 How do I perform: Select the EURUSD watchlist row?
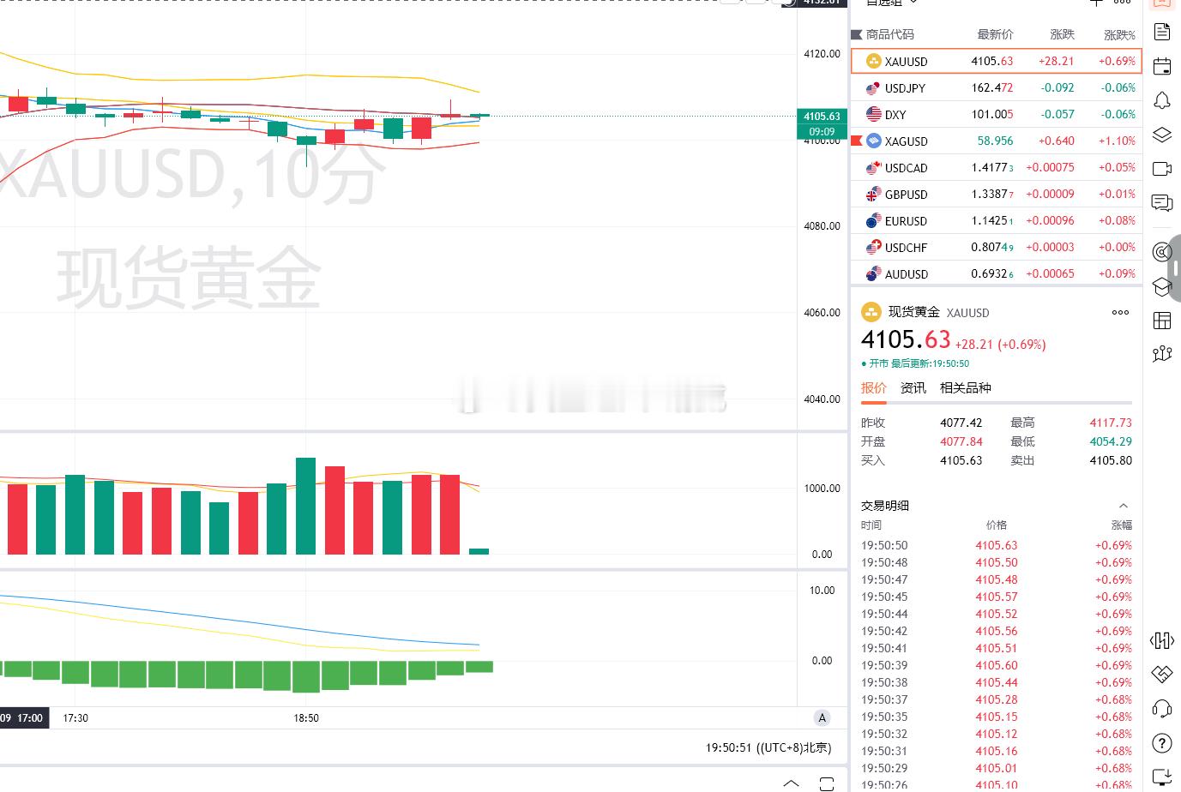pos(996,220)
